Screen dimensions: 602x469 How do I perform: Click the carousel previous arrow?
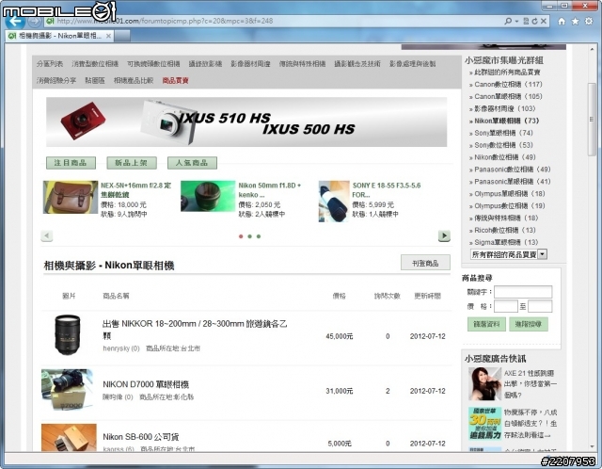[46, 235]
